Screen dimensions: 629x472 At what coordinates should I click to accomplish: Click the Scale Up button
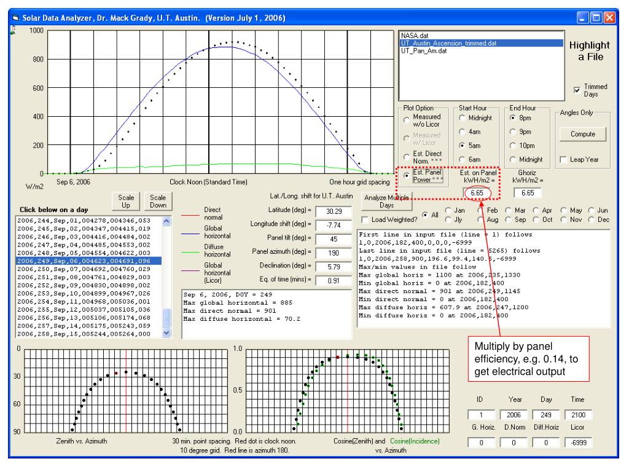(x=126, y=201)
